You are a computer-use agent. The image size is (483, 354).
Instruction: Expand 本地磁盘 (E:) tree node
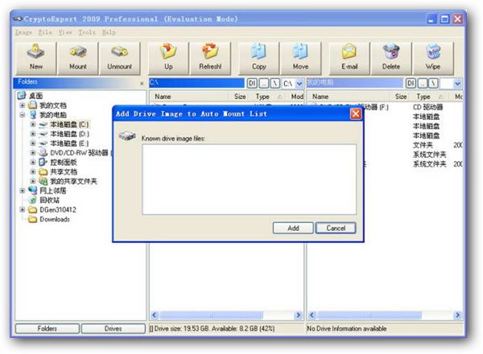pos(33,143)
